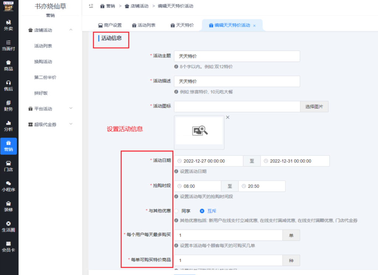Click the uploaded image preview thumbnail
Viewport: 378px width, 275px height.
point(199,131)
